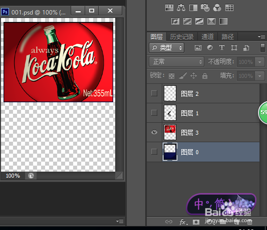Filter layers by smart objects

coord(246,48)
